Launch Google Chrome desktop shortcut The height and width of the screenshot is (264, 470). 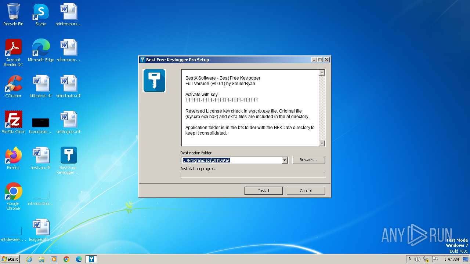13,197
